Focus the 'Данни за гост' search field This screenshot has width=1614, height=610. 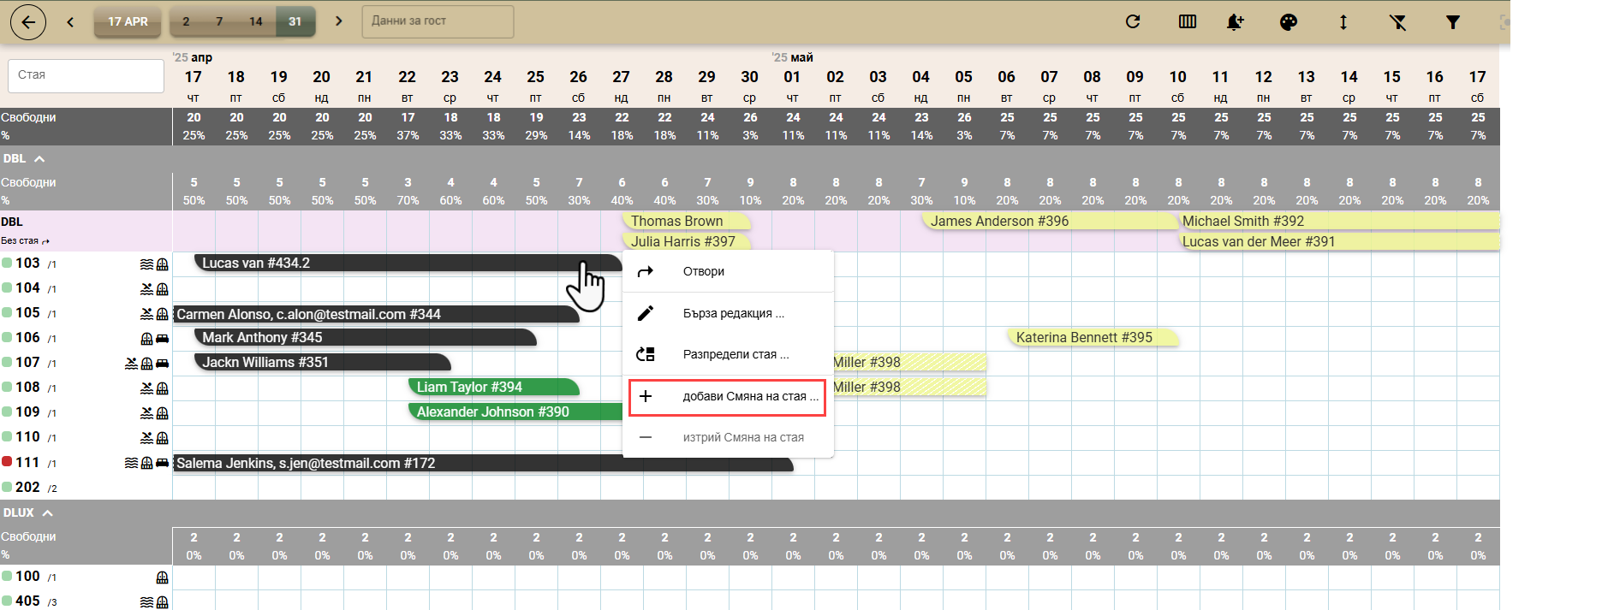click(438, 21)
